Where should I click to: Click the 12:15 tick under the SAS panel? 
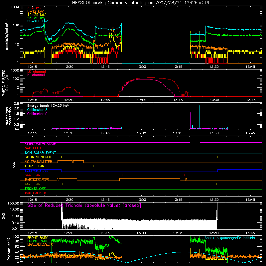[x=32, y=233]
